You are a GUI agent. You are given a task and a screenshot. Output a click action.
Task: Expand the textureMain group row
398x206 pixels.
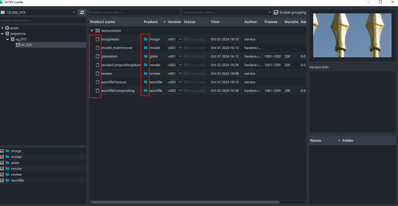92,31
